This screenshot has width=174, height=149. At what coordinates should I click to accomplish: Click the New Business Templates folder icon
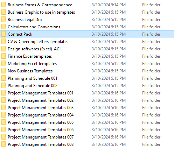[x=4, y=71]
